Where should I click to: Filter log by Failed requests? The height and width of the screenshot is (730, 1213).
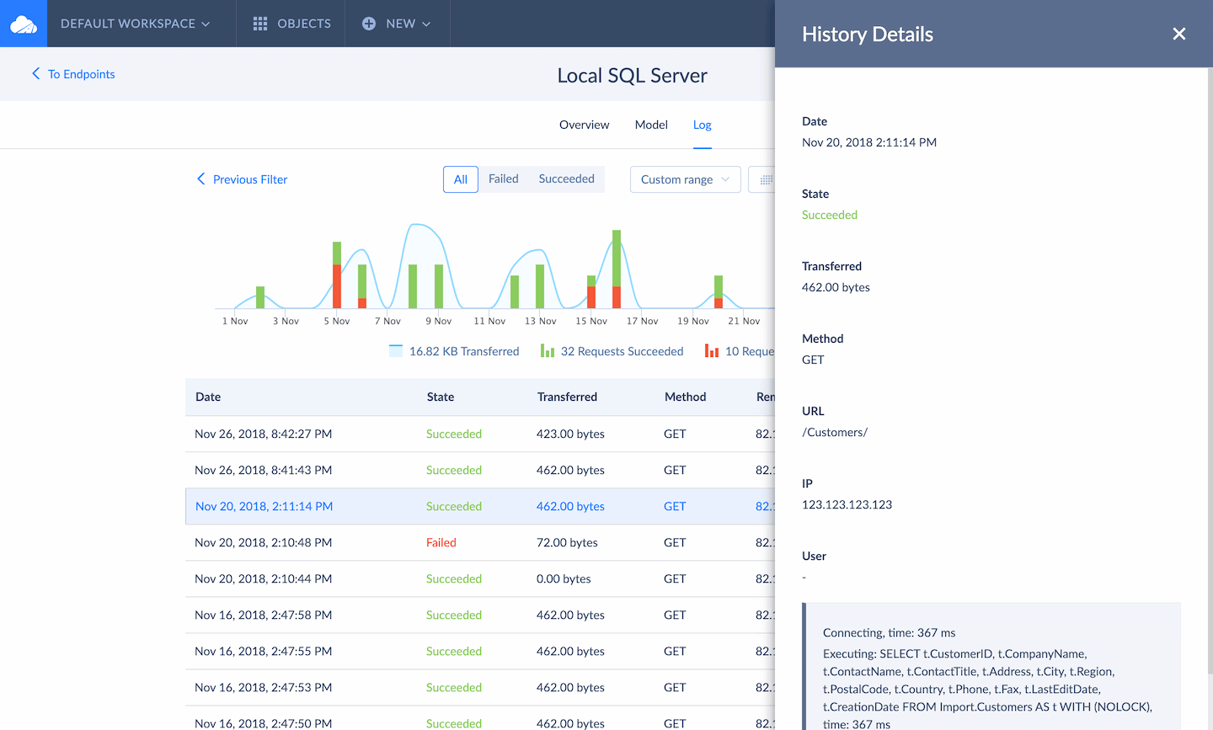pyautogui.click(x=504, y=179)
